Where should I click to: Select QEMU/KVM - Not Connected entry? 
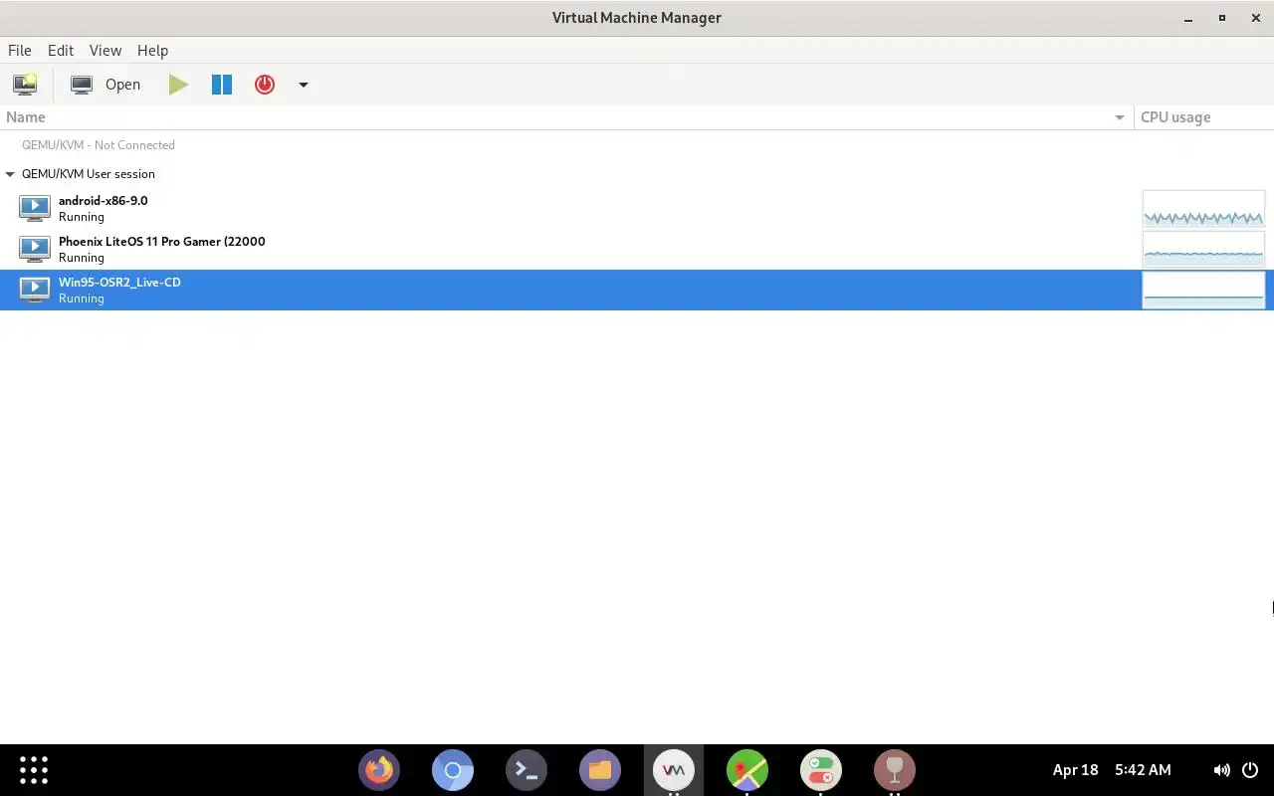coord(99,145)
